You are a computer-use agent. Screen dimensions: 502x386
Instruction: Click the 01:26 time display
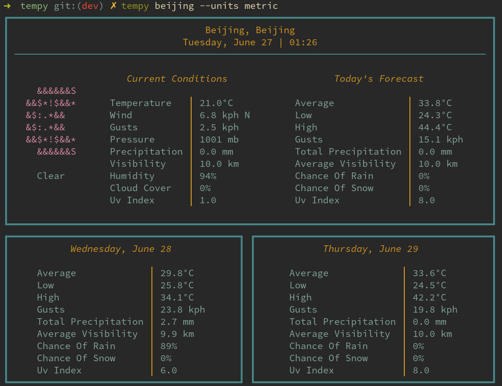[x=303, y=42]
